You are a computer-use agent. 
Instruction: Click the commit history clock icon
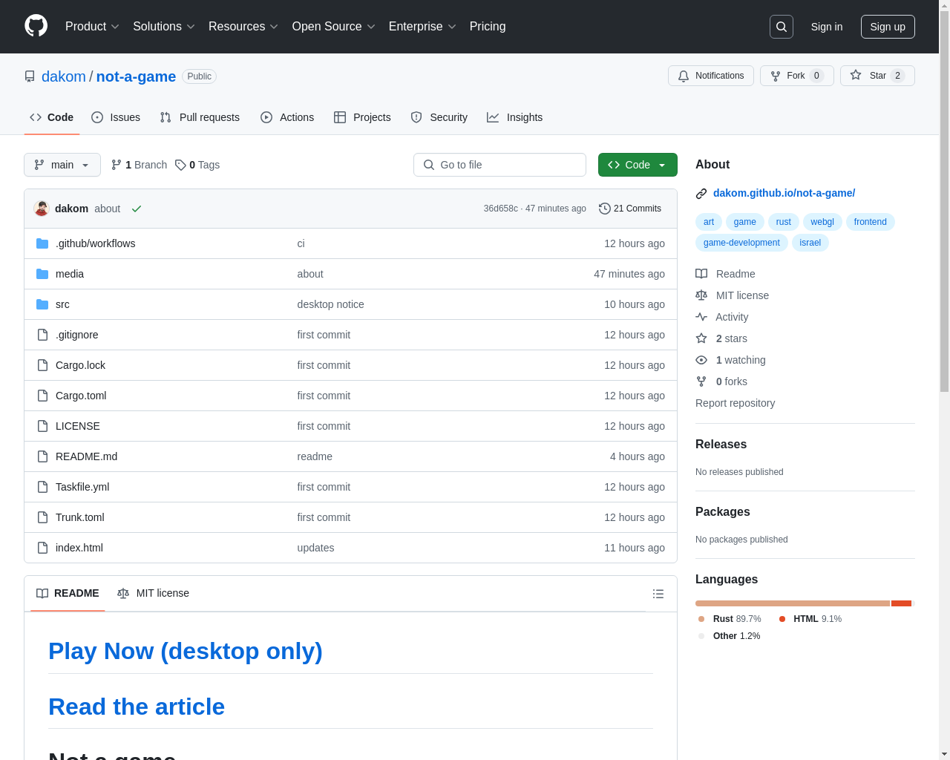tap(604, 209)
